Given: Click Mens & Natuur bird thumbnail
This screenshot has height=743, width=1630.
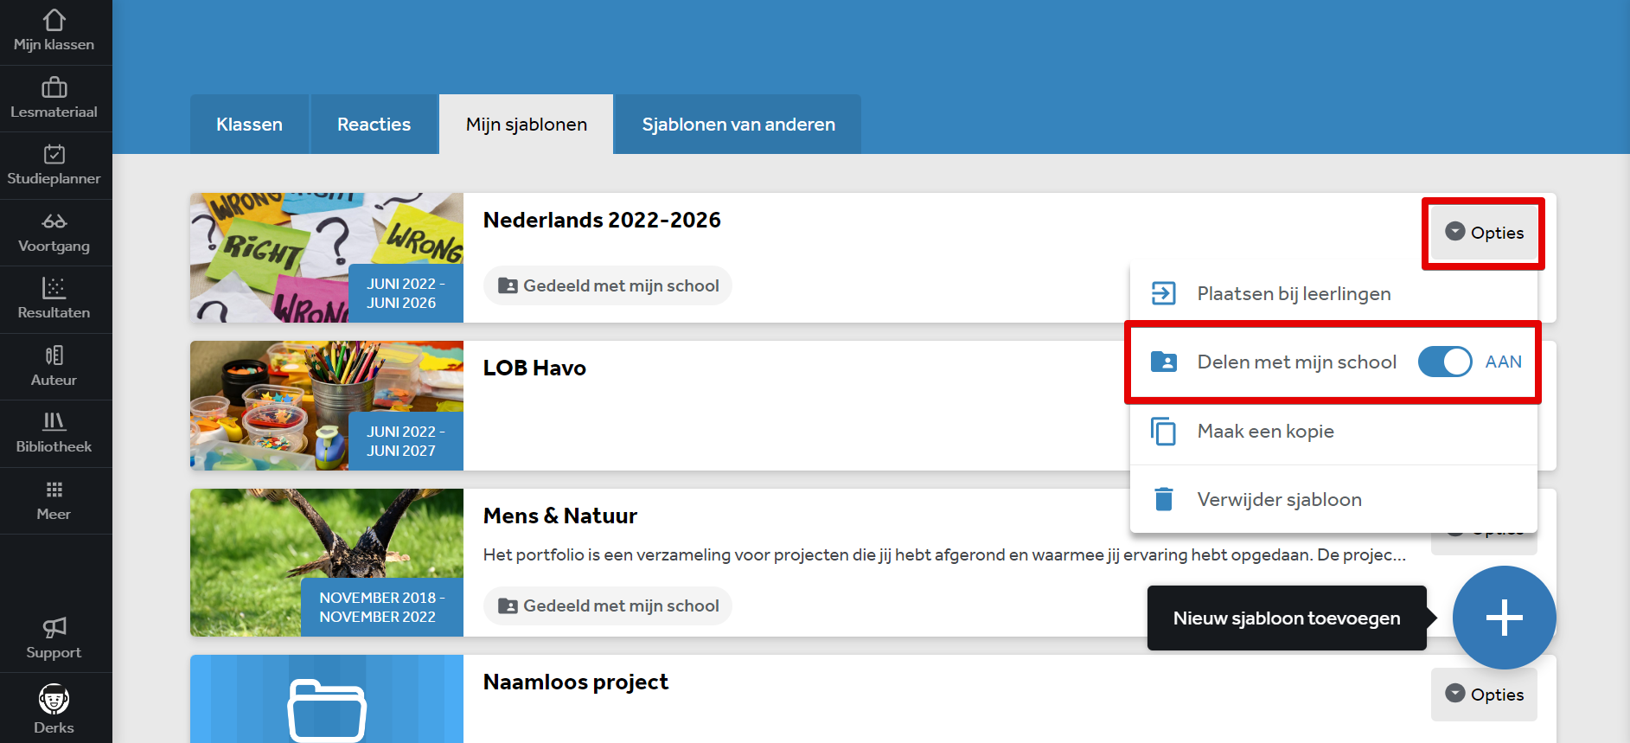Looking at the screenshot, I should coord(327,562).
